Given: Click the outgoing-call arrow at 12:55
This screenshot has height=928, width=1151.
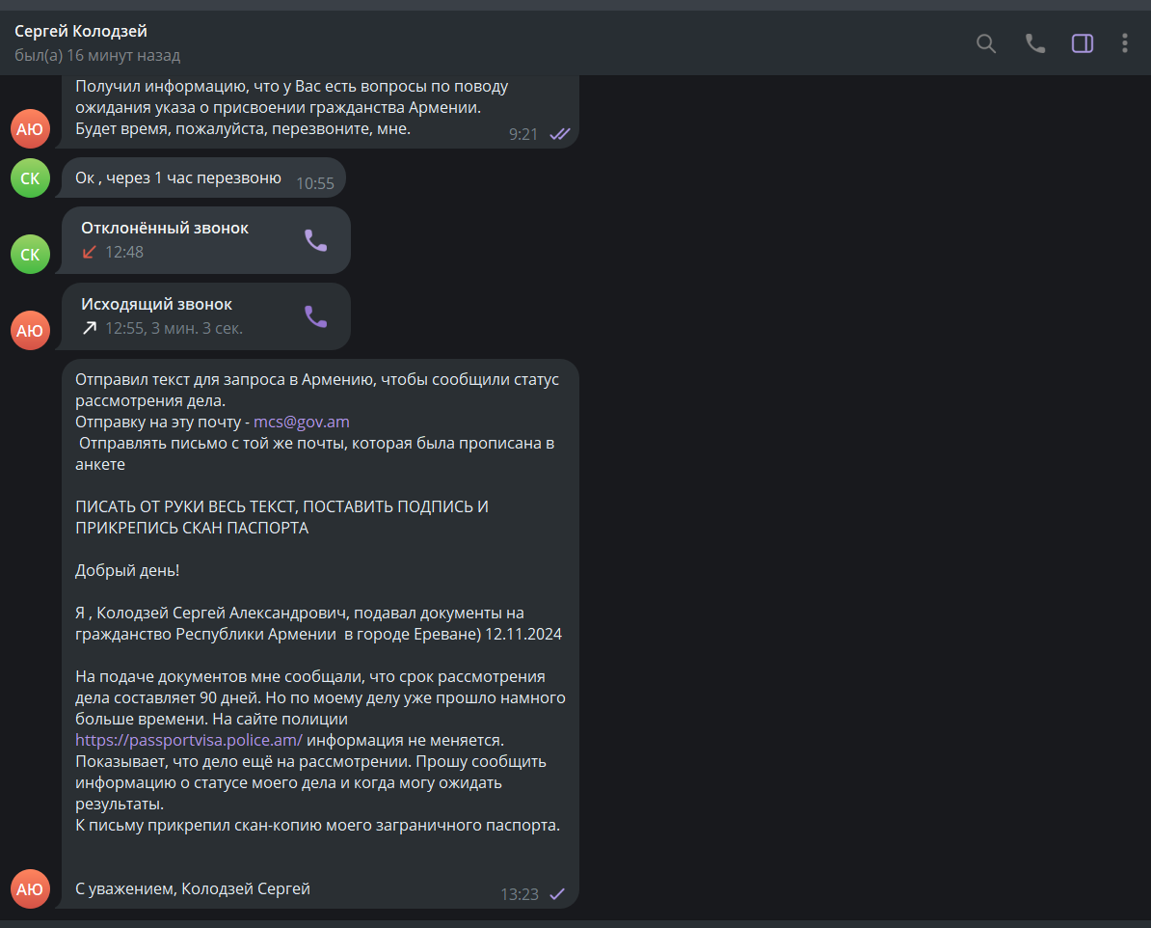Looking at the screenshot, I should pyautogui.click(x=90, y=328).
